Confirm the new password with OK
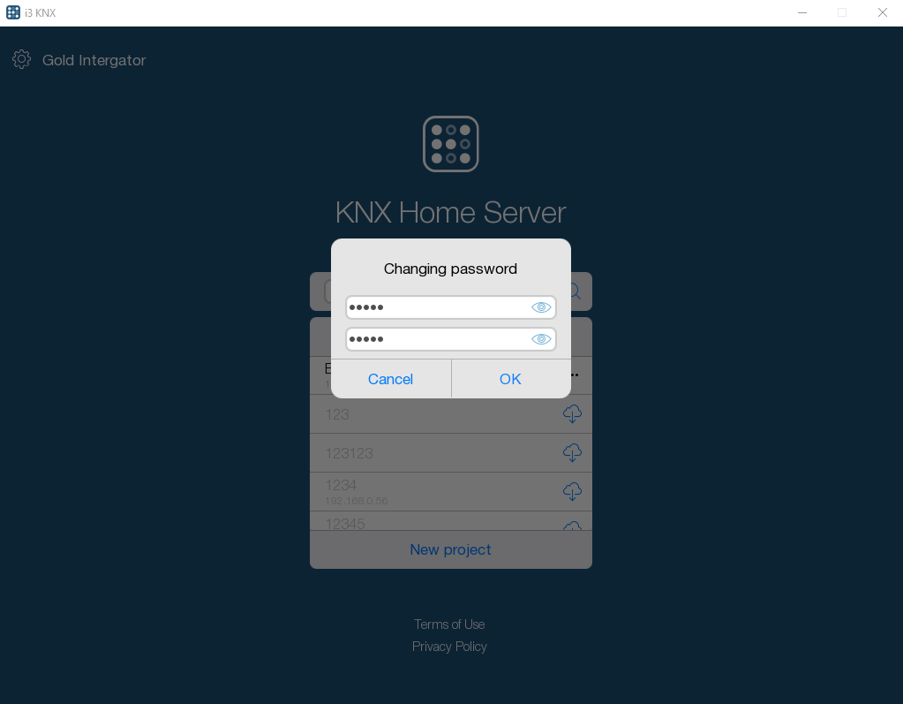903x704 pixels. (x=510, y=378)
